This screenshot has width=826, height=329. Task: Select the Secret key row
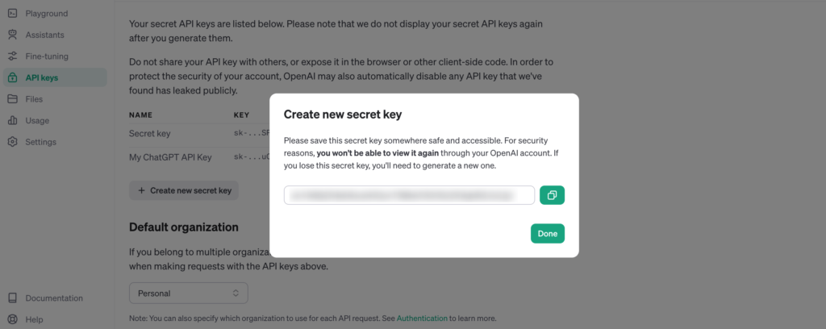point(149,133)
